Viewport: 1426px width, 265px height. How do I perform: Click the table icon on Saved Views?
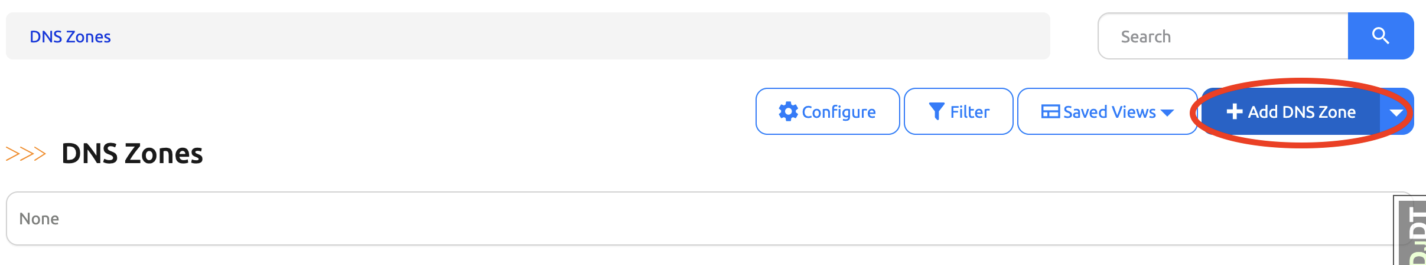1050,111
